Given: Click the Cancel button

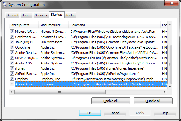Looking at the screenshot, I should tap(115, 113).
